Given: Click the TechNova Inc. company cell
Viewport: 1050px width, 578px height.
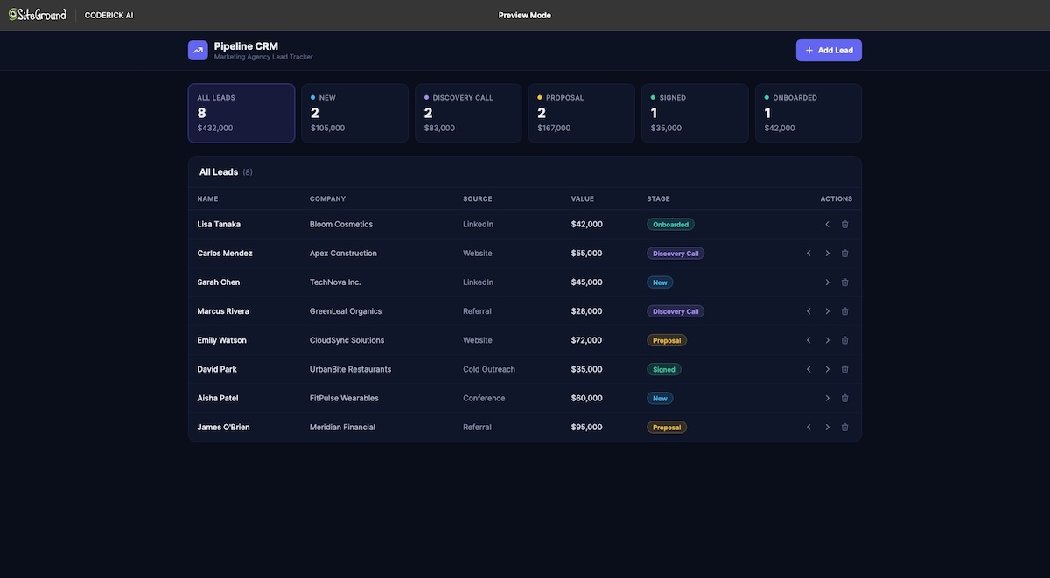Looking at the screenshot, I should point(335,282).
